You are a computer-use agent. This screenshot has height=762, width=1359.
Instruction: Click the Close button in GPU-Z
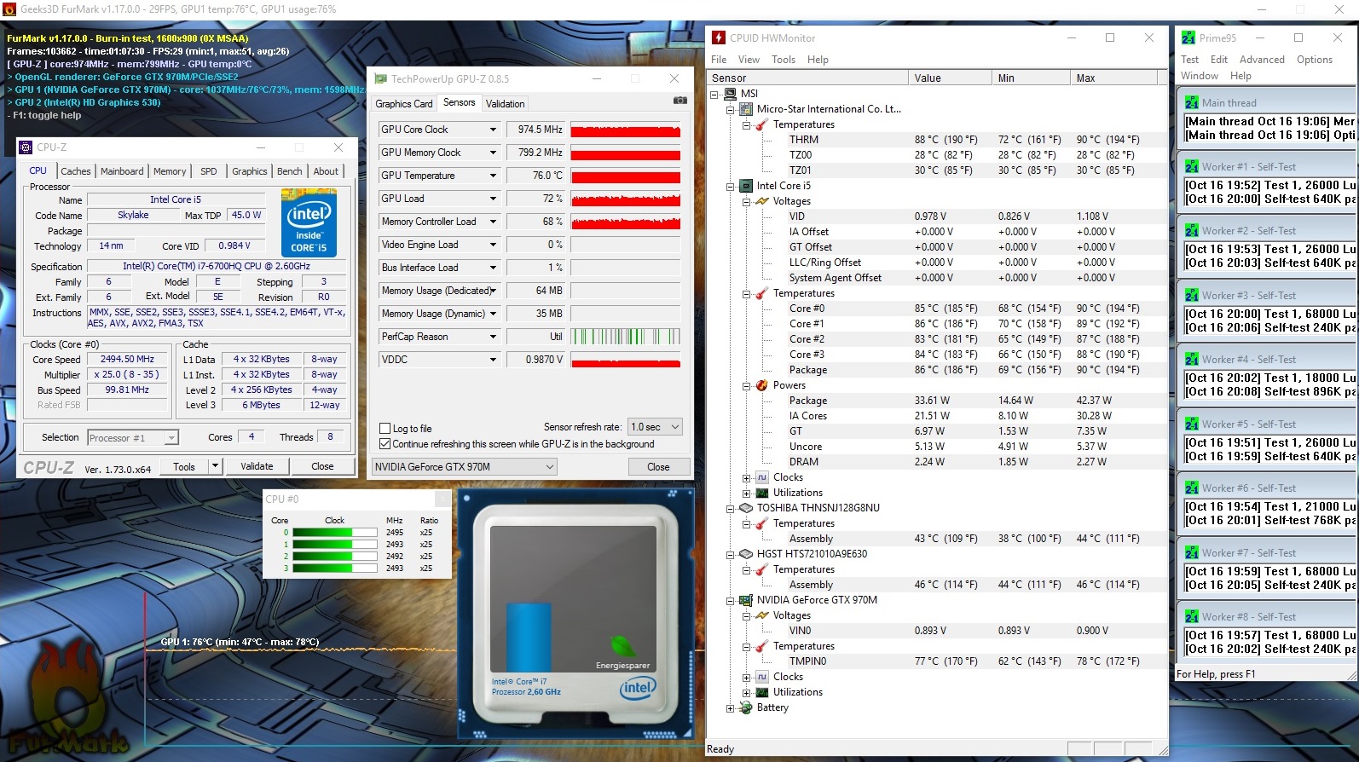[658, 467]
